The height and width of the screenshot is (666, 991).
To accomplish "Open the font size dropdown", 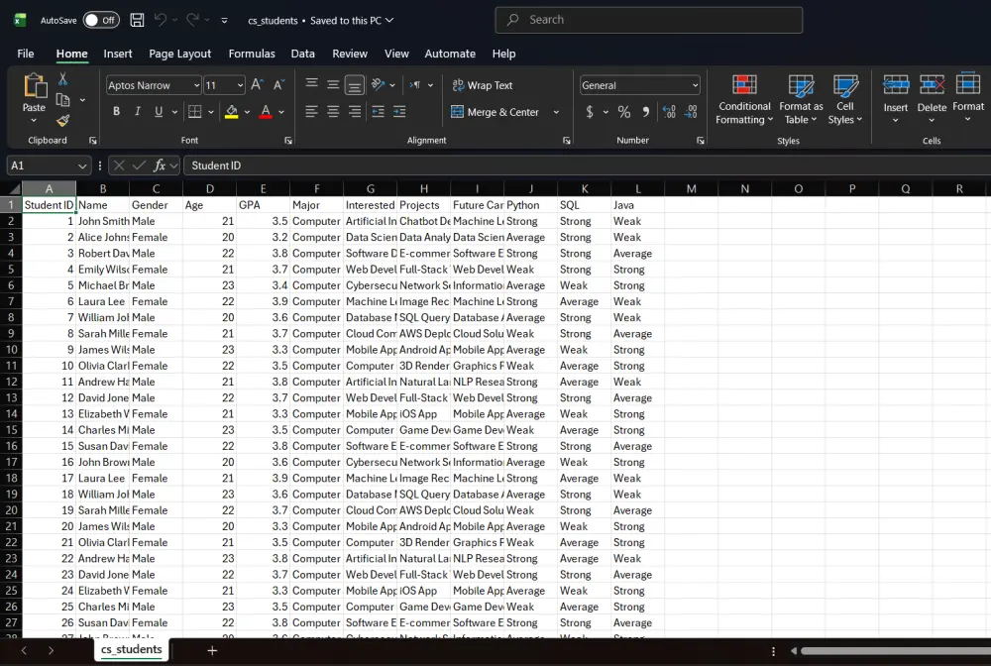I will coord(240,85).
